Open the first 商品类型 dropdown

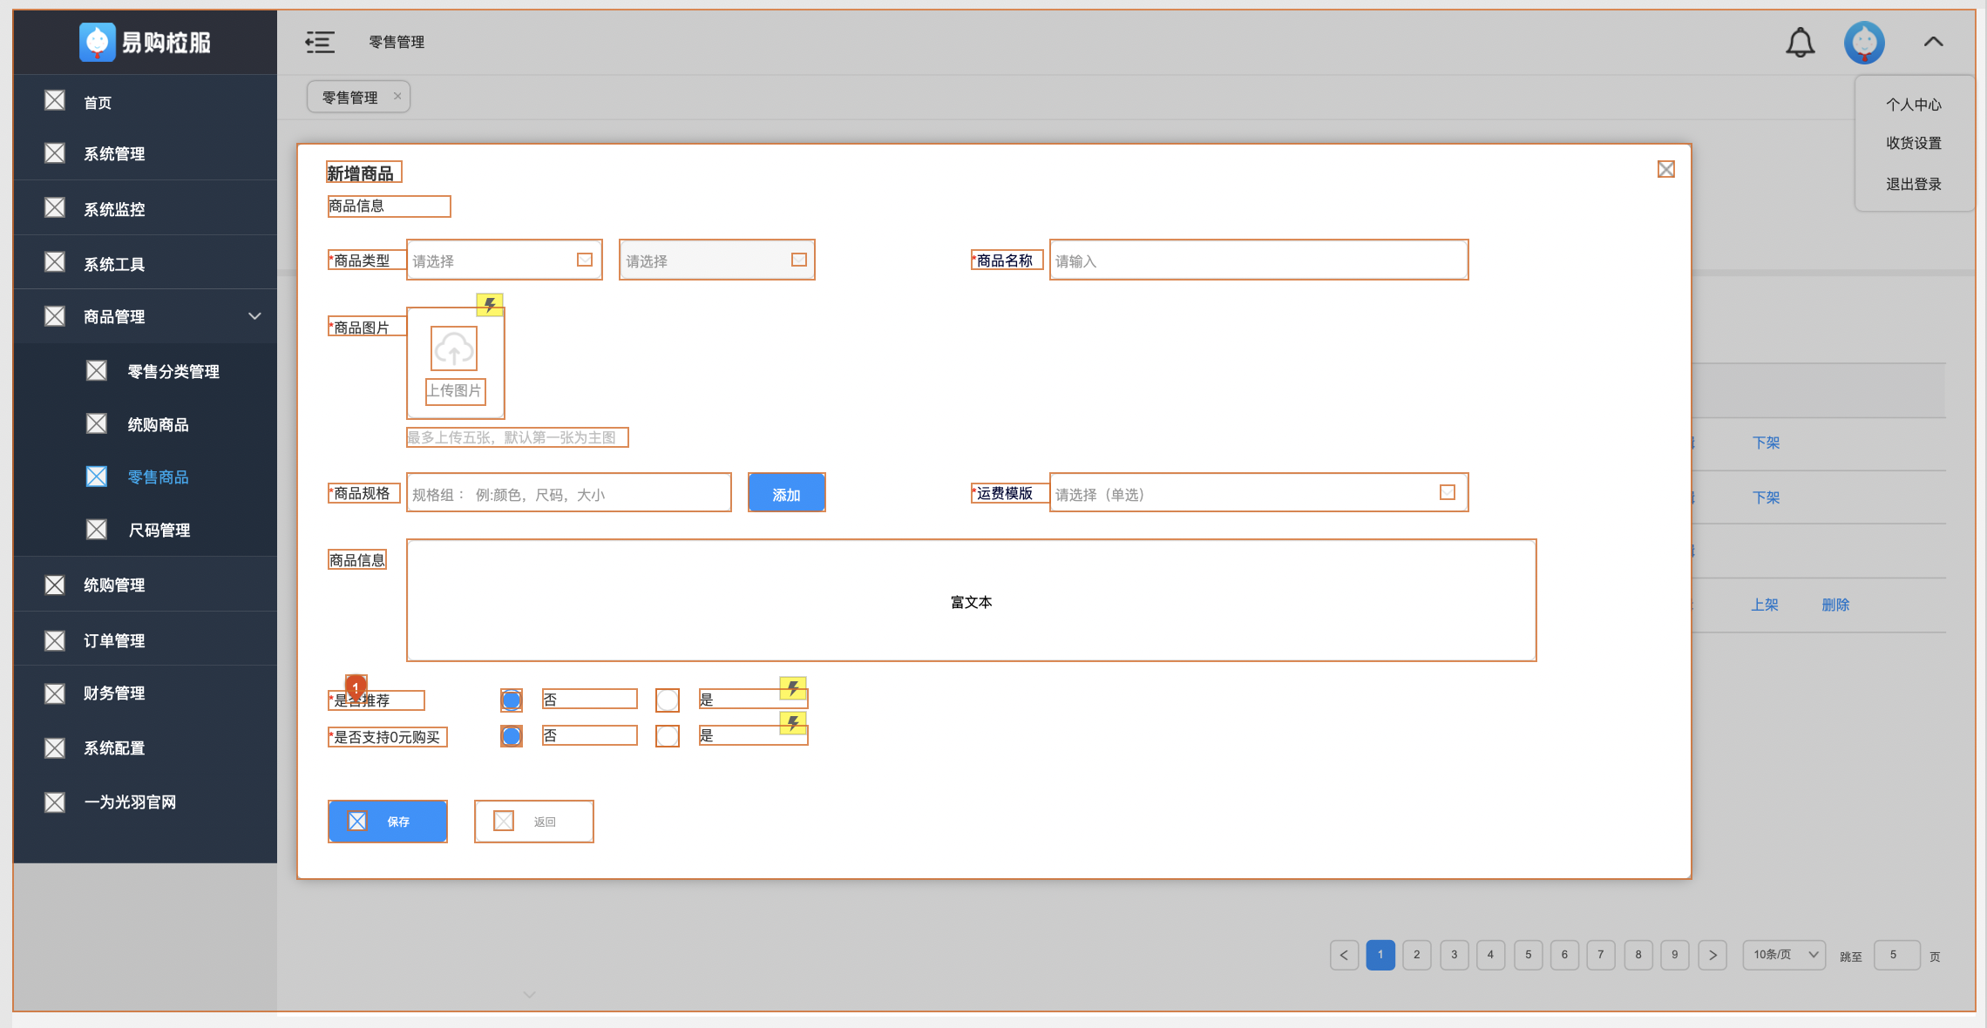505,260
